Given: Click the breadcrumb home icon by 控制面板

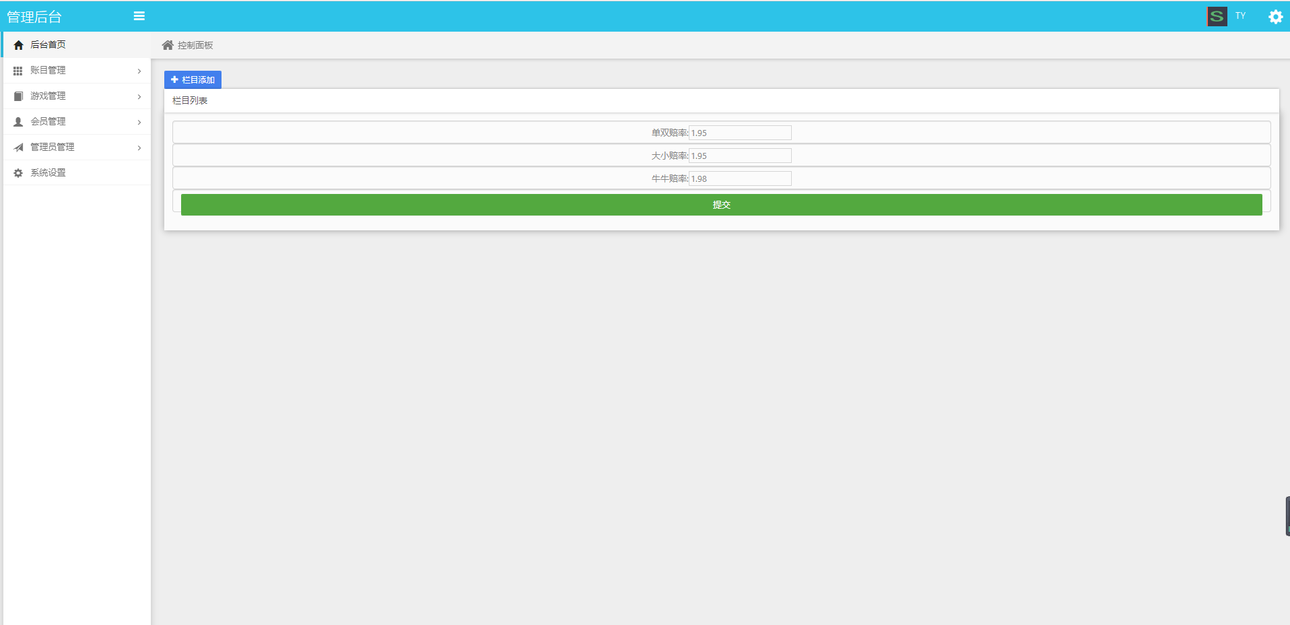Looking at the screenshot, I should point(168,45).
